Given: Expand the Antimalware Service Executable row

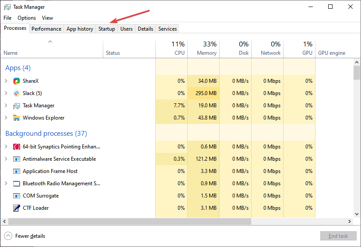Looking at the screenshot, I should tap(6, 159).
